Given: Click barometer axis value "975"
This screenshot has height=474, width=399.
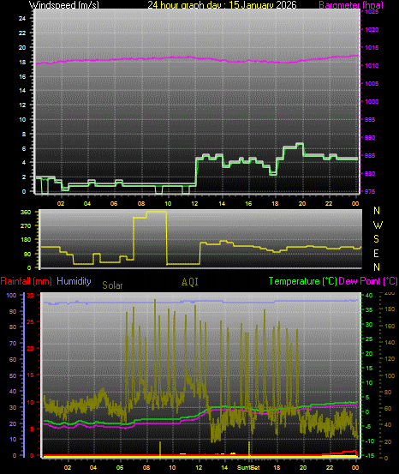Looking at the screenshot, I should click(x=370, y=192).
